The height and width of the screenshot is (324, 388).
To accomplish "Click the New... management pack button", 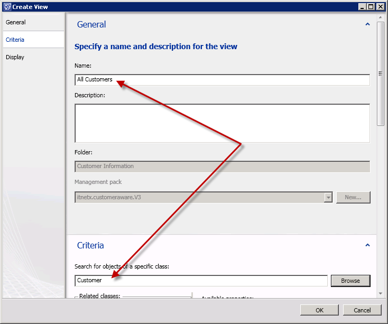I will coord(353,197).
